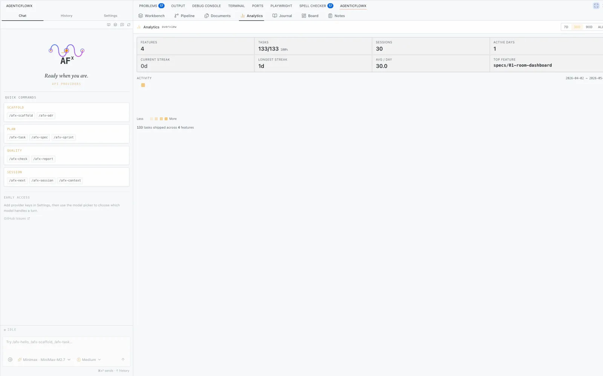Switch to the Output panel tab
Image resolution: width=603 pixels, height=376 pixels.
(178, 6)
